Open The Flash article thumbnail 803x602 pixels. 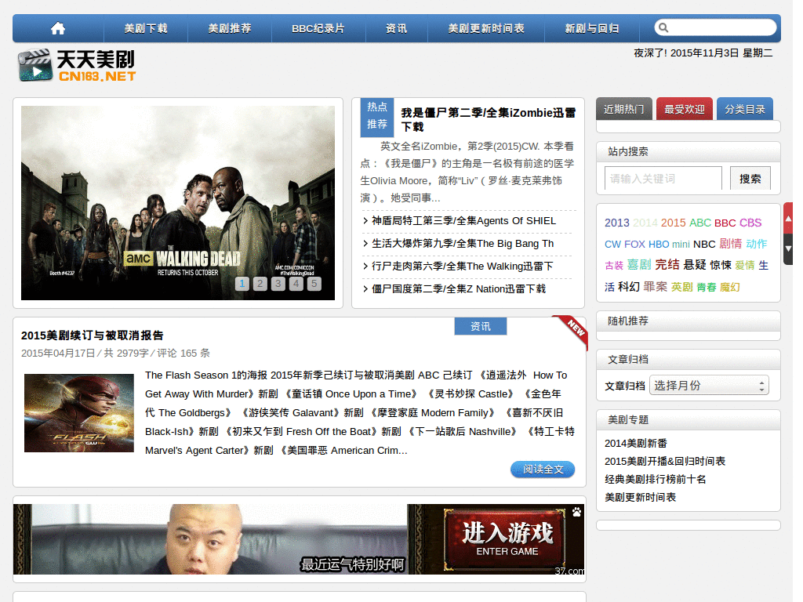[x=79, y=413]
